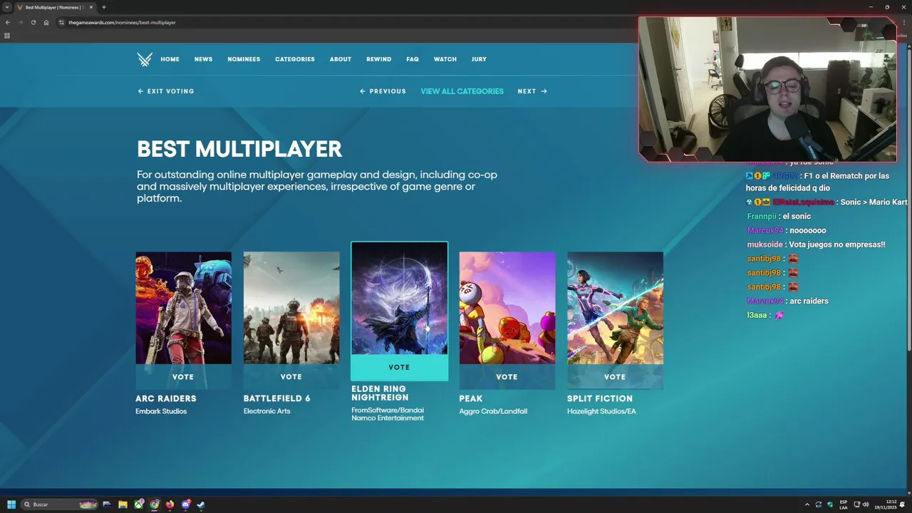912x513 pixels.
Task: Open the Windows Start menu
Action: 11,504
